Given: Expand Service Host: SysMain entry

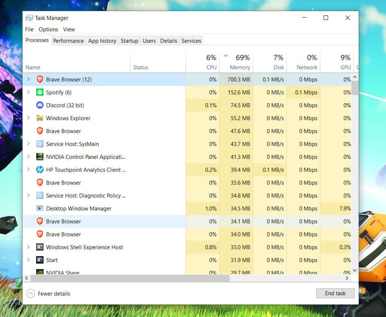Looking at the screenshot, I should 29,143.
